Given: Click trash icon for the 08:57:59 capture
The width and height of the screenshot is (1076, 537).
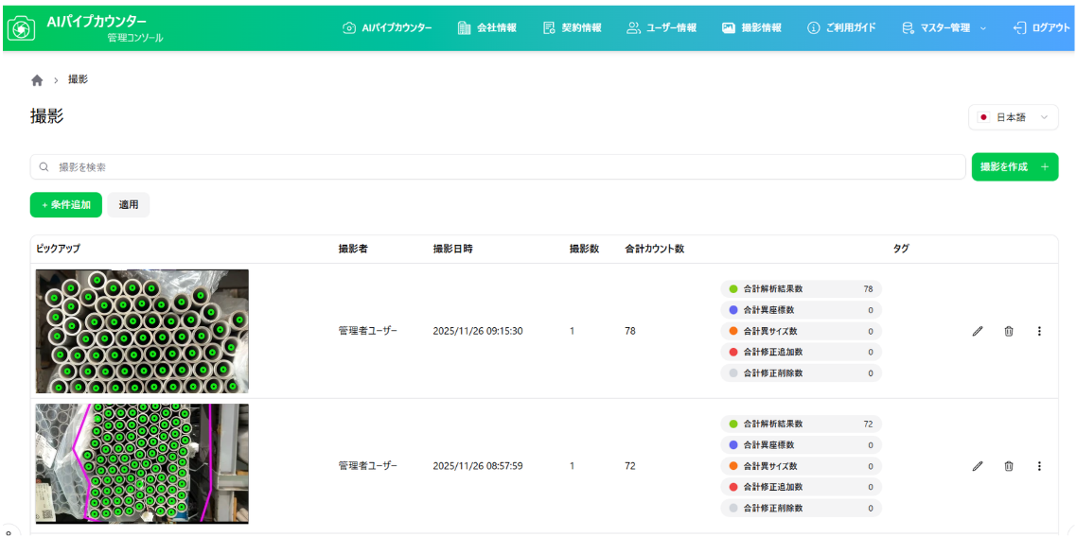Looking at the screenshot, I should coord(1009,466).
